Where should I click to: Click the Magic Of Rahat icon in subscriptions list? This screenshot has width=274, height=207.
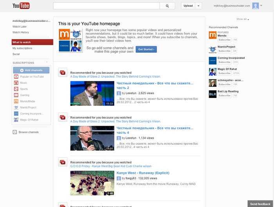pos(16,120)
